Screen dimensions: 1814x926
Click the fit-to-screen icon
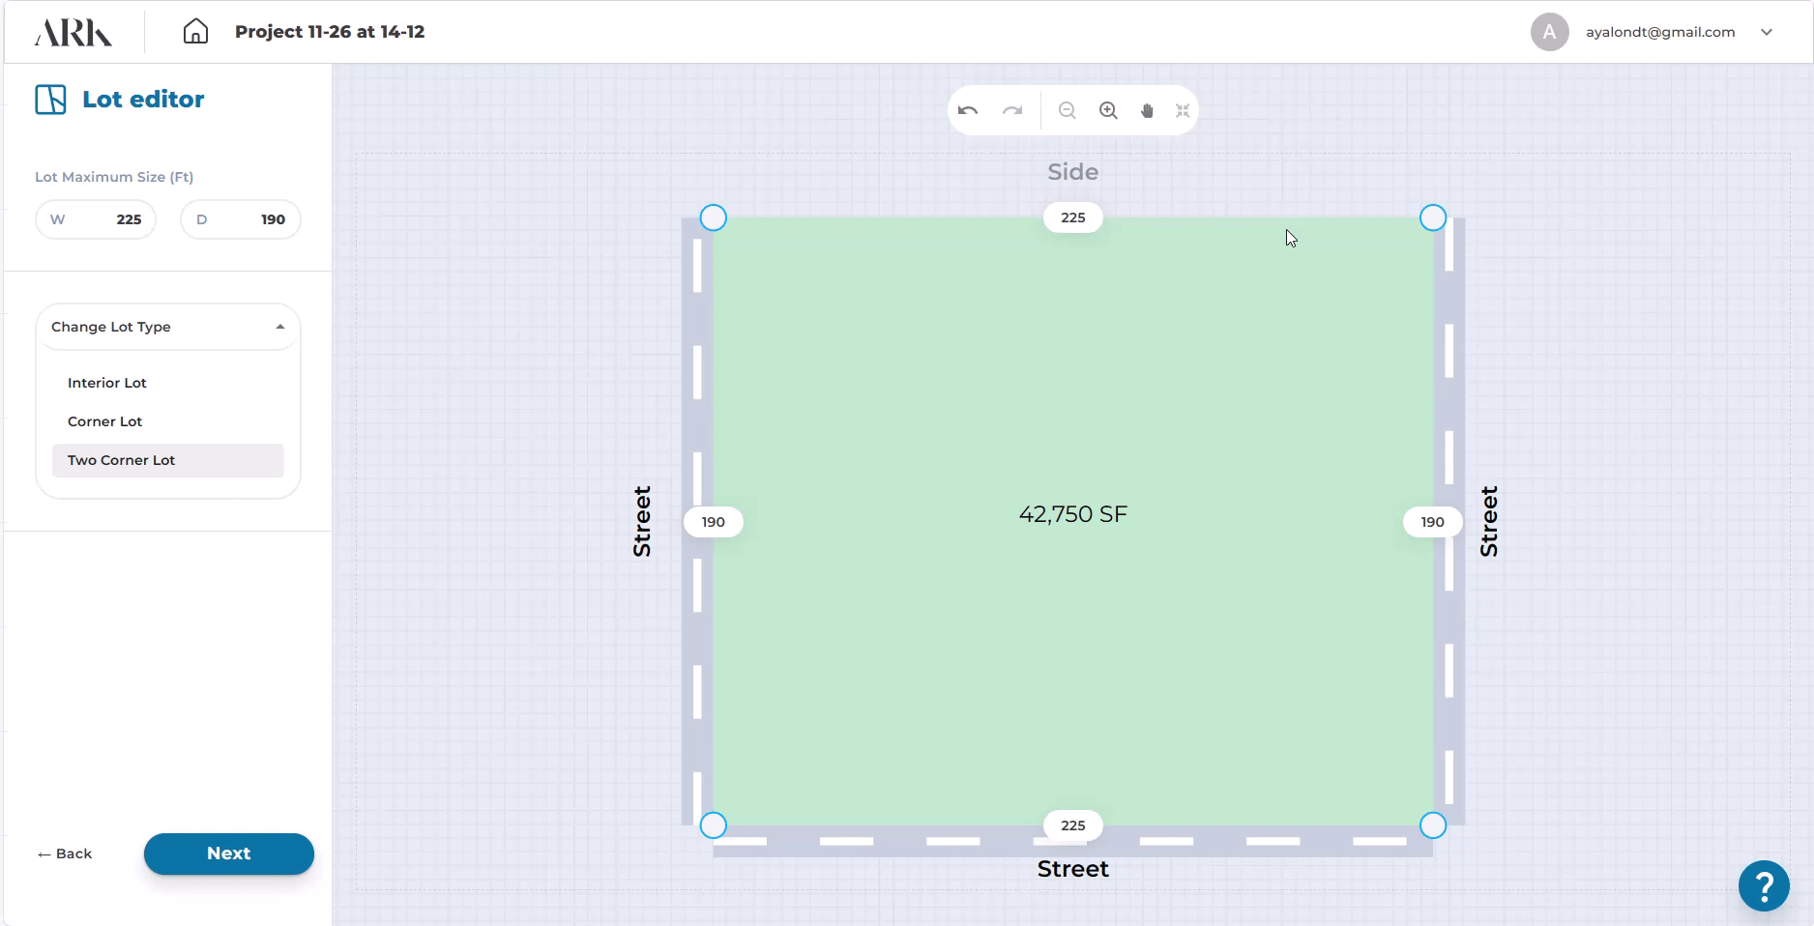pos(1183,111)
